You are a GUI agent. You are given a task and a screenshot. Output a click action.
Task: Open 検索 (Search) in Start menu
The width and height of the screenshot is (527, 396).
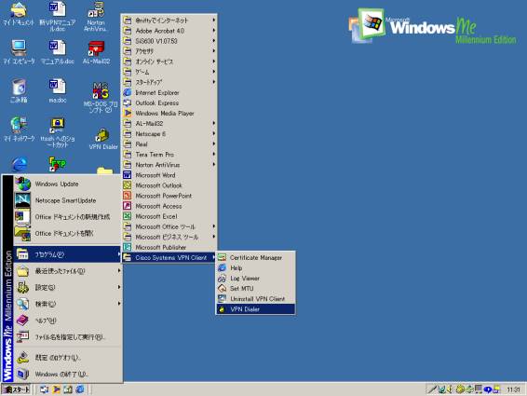(68, 304)
